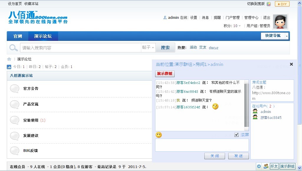Send the chat message with 发送 button
The width and height of the screenshot is (302, 171).
(238, 156)
